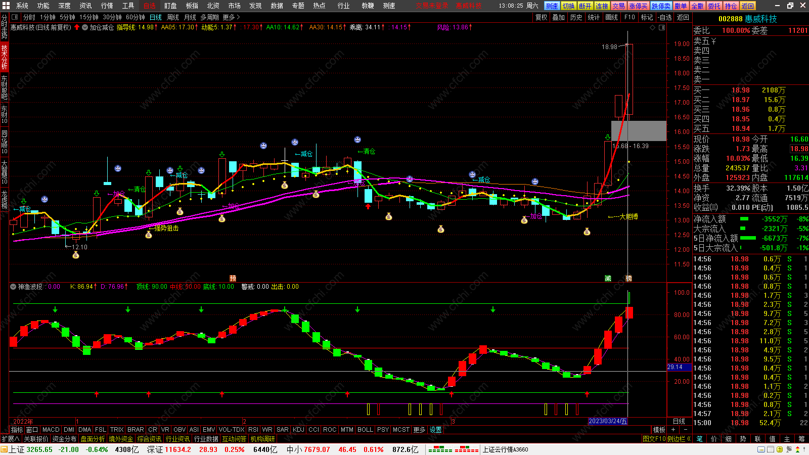Open the 复权 adjustment dropdown

click(x=541, y=17)
